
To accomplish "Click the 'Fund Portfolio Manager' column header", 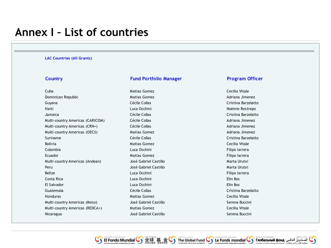I will [x=156, y=79].
